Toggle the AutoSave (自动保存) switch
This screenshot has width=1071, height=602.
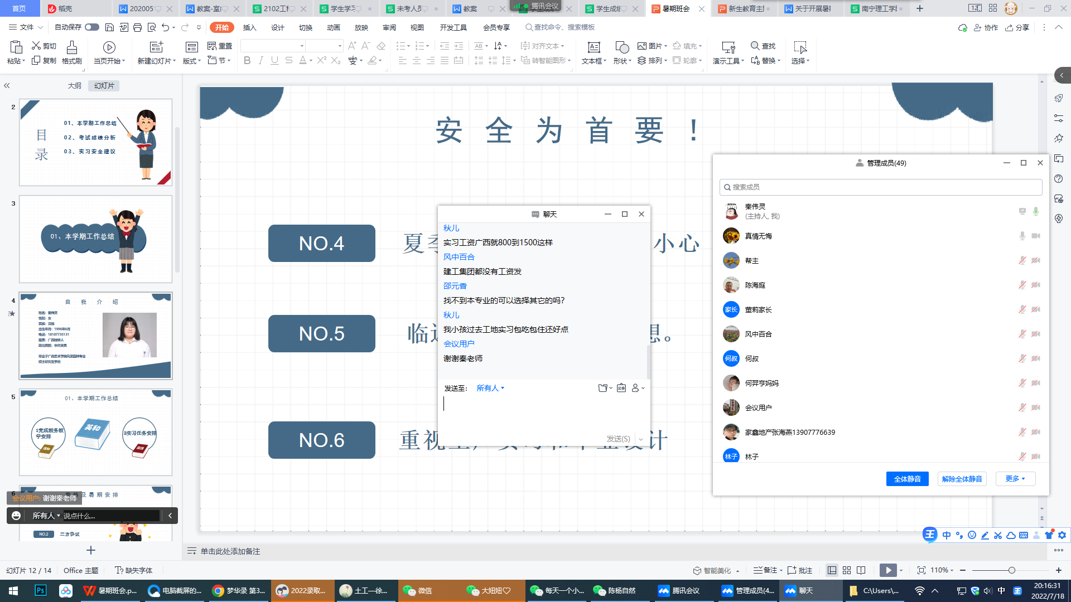(x=92, y=27)
